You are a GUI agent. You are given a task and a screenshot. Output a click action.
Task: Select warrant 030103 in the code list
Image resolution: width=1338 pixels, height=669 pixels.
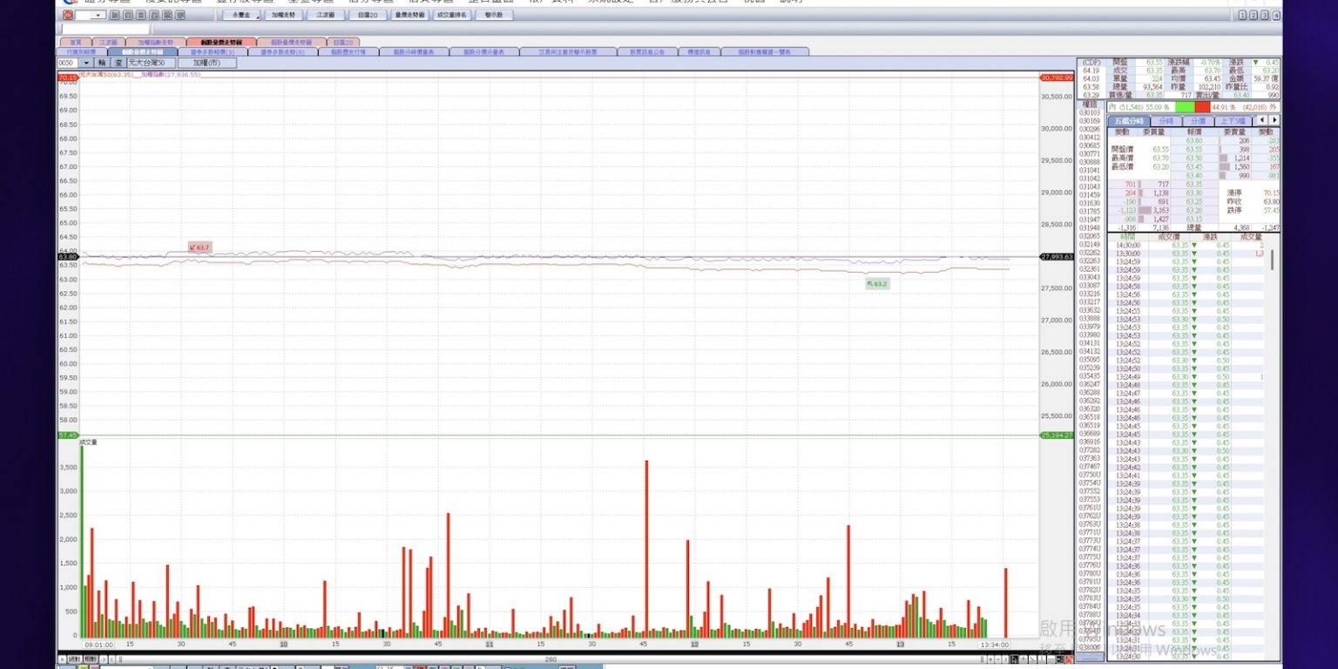(x=1090, y=112)
